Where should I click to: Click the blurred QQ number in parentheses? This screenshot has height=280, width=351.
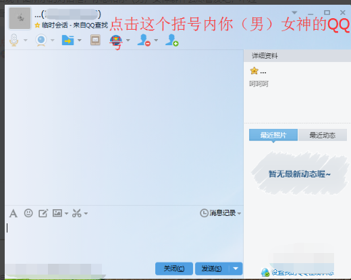tap(71, 14)
